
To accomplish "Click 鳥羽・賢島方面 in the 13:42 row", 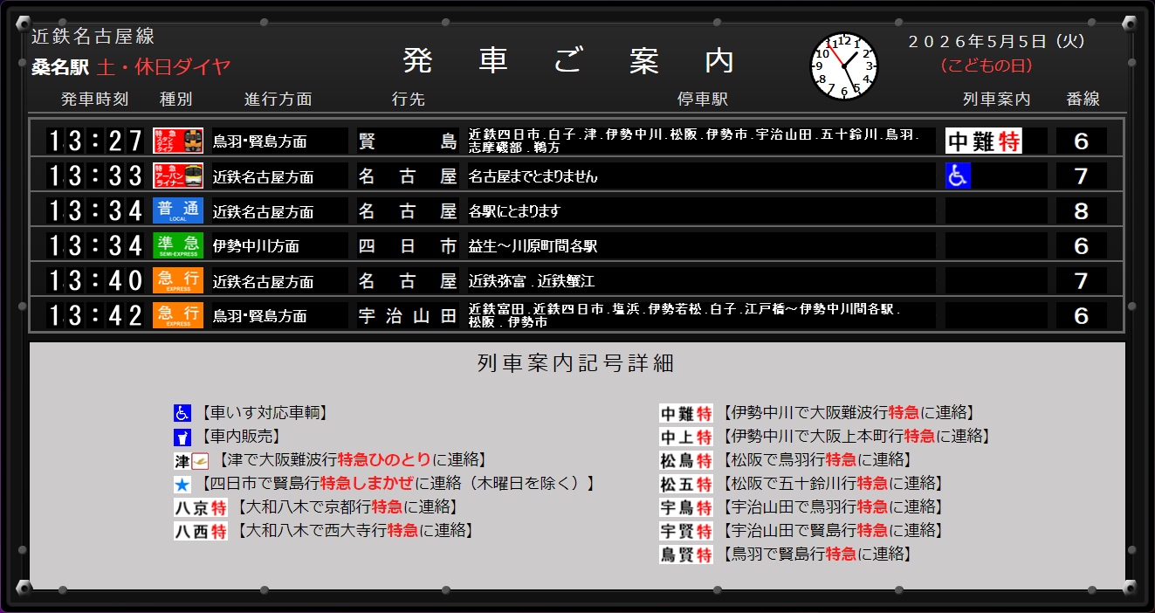I will (x=260, y=316).
